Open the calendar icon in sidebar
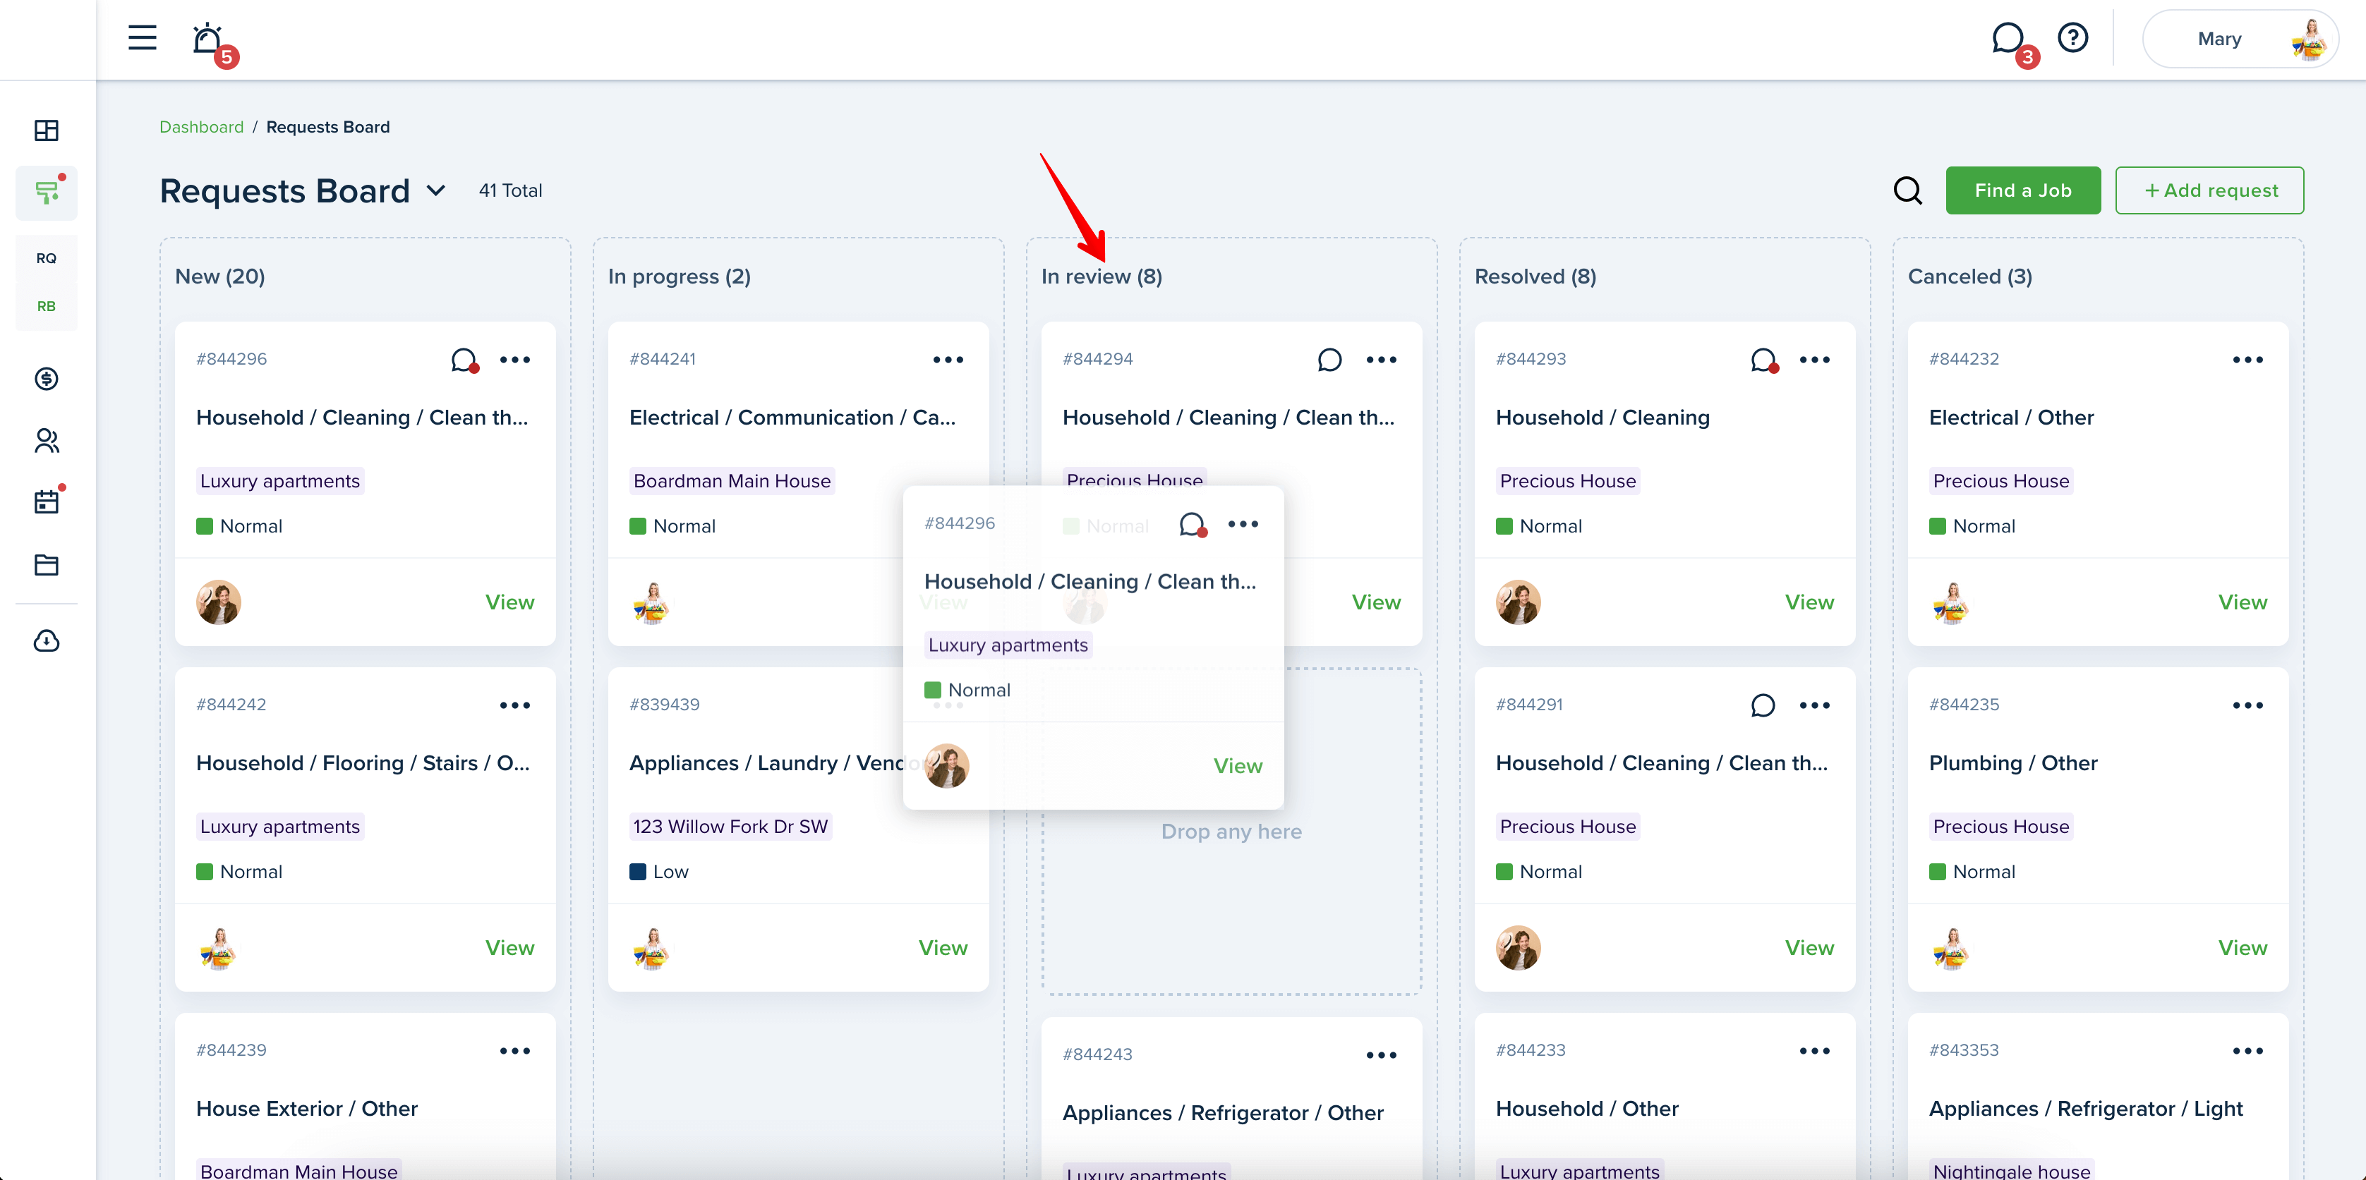2366x1180 pixels. (47, 502)
